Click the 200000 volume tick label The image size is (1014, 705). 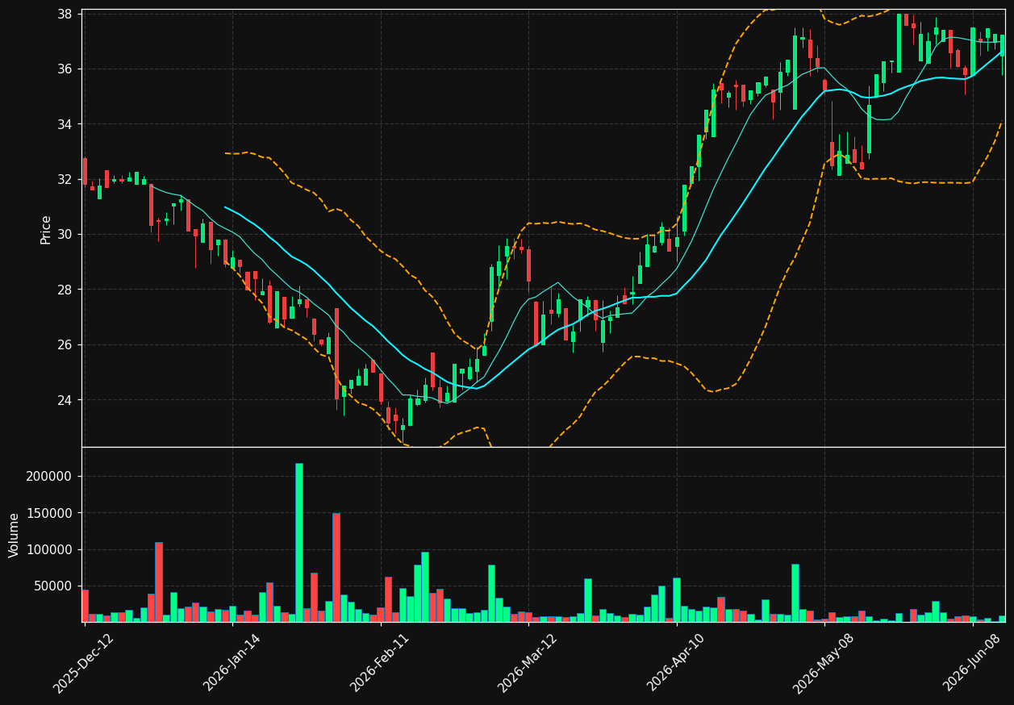[50, 477]
